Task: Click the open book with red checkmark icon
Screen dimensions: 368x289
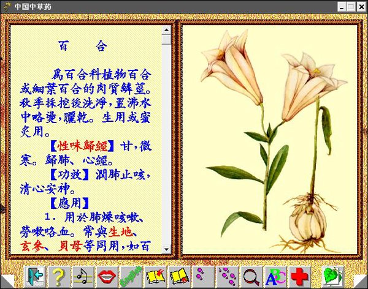Action: [155, 277]
